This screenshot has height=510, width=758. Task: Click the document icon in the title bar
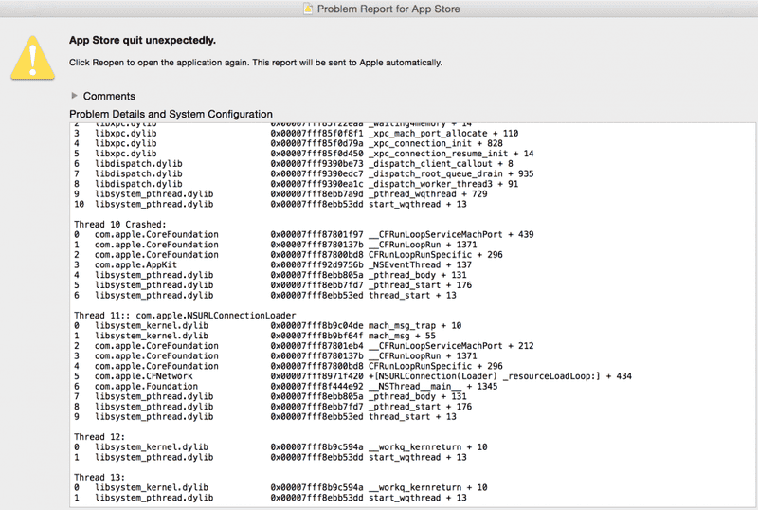tap(306, 9)
